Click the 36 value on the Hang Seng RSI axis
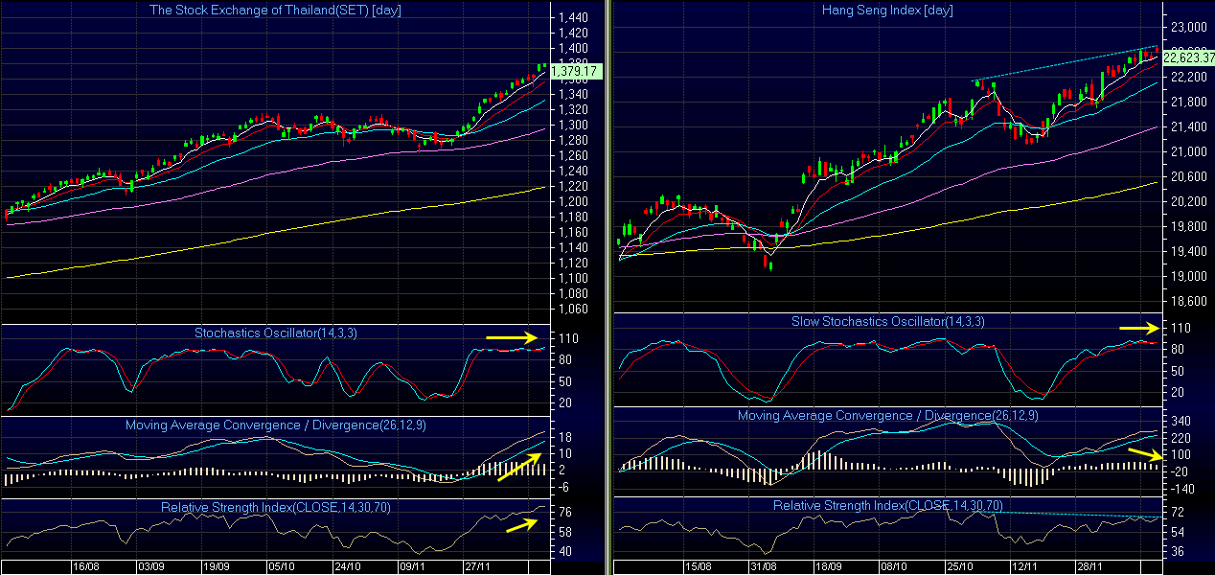 click(x=1177, y=551)
